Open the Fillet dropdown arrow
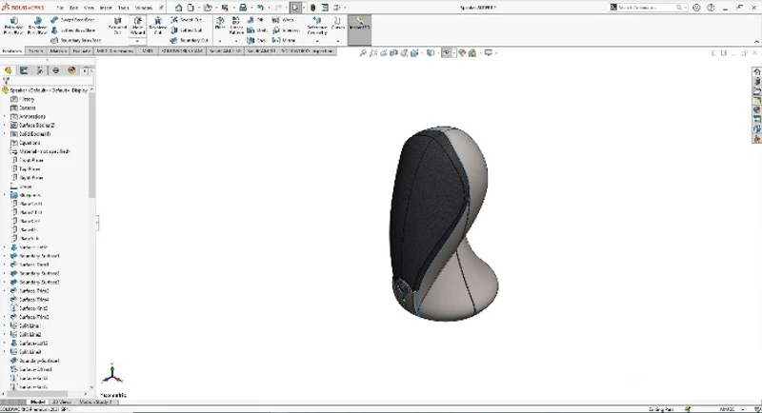 220,41
